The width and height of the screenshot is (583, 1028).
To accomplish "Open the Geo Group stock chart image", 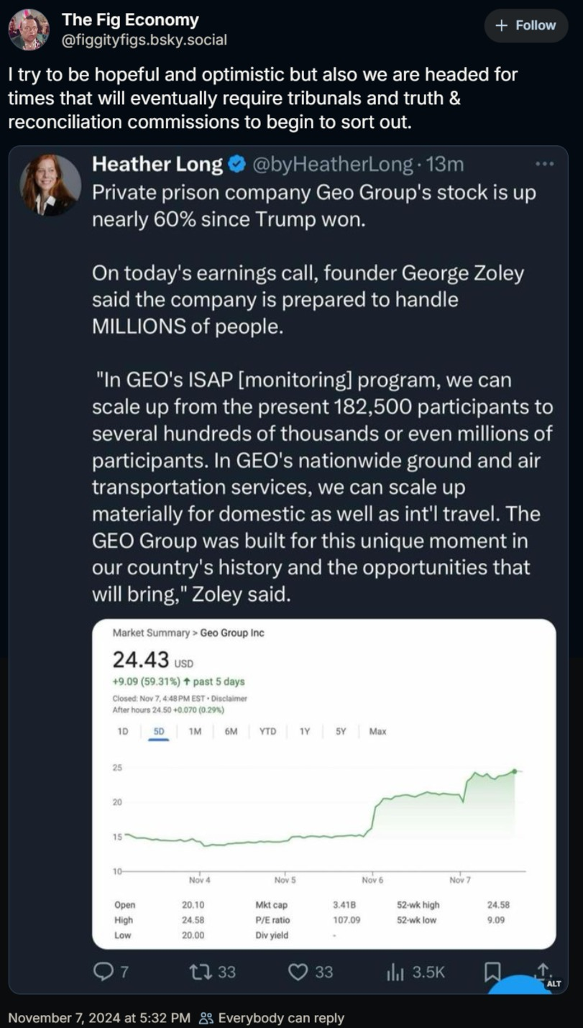I will click(324, 784).
